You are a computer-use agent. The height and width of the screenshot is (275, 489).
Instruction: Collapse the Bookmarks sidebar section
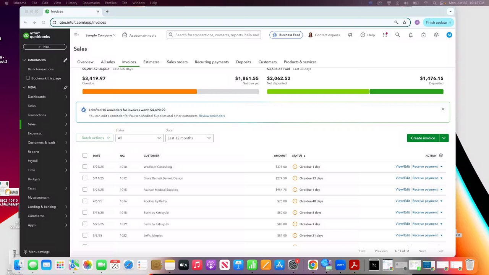coord(24,60)
